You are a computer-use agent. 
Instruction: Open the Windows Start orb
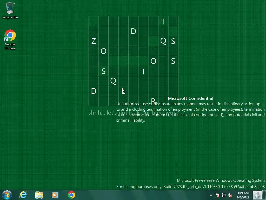click(x=7, y=195)
